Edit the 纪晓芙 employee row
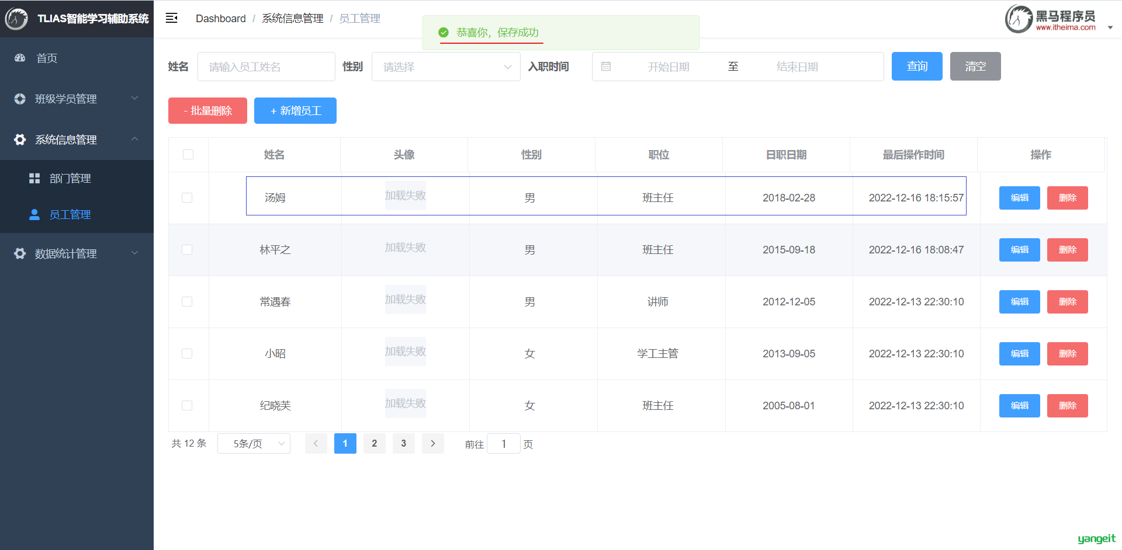Screen dimensions: 1122x550 (x=1020, y=406)
